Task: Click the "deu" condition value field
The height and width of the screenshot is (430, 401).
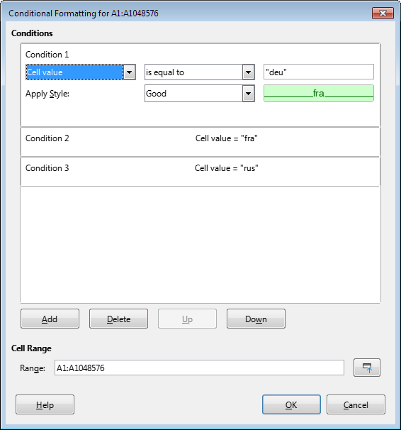Action: coord(319,72)
